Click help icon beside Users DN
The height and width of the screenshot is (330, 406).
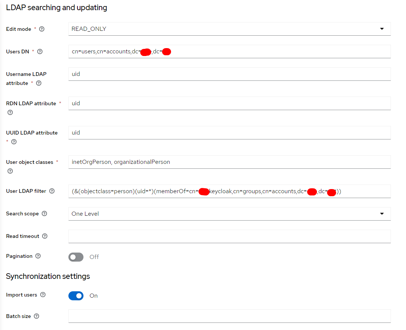(40, 51)
